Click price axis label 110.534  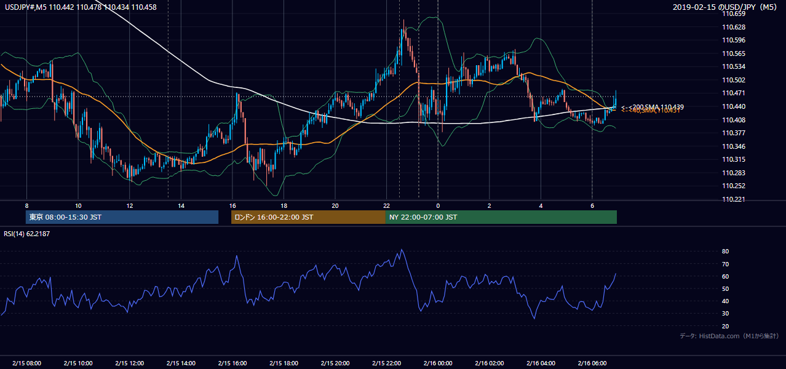735,66
